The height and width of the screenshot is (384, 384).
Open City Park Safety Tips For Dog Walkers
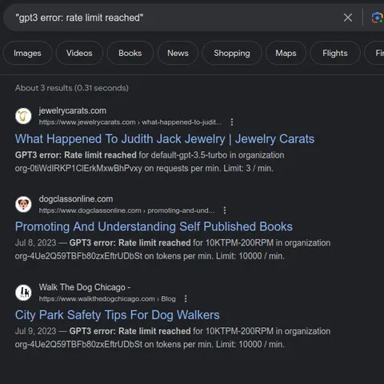click(118, 315)
